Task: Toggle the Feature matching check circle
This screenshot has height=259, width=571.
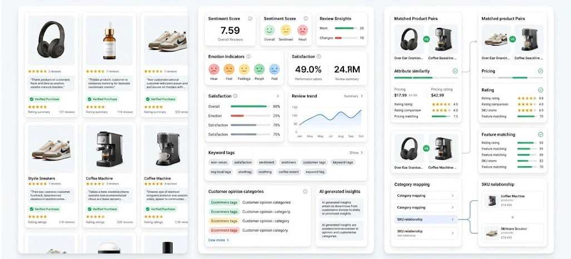Action: point(540,135)
